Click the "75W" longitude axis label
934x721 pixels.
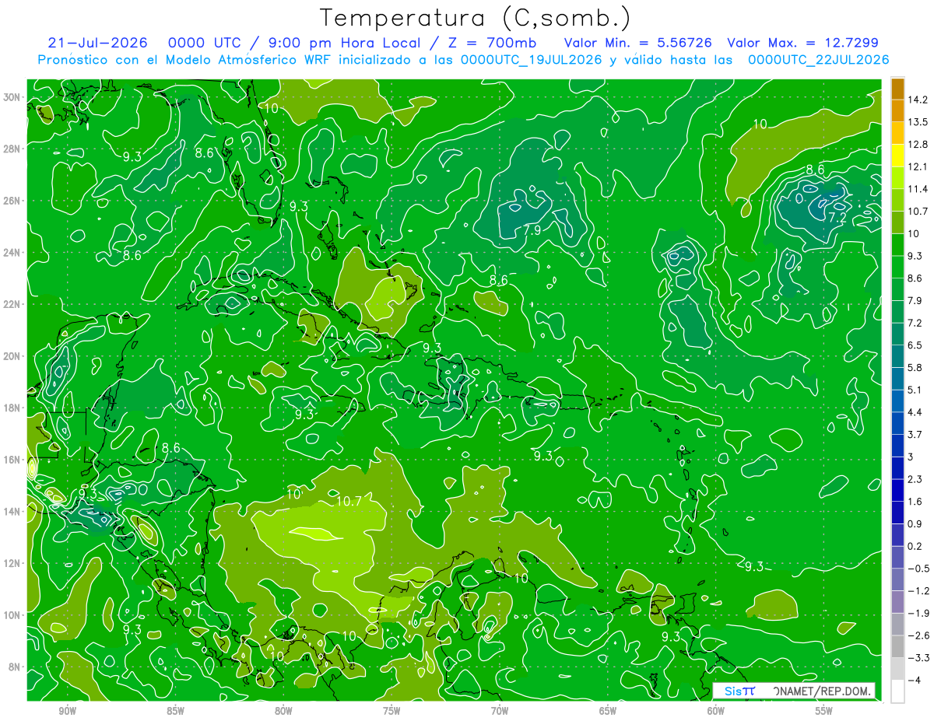point(392,711)
